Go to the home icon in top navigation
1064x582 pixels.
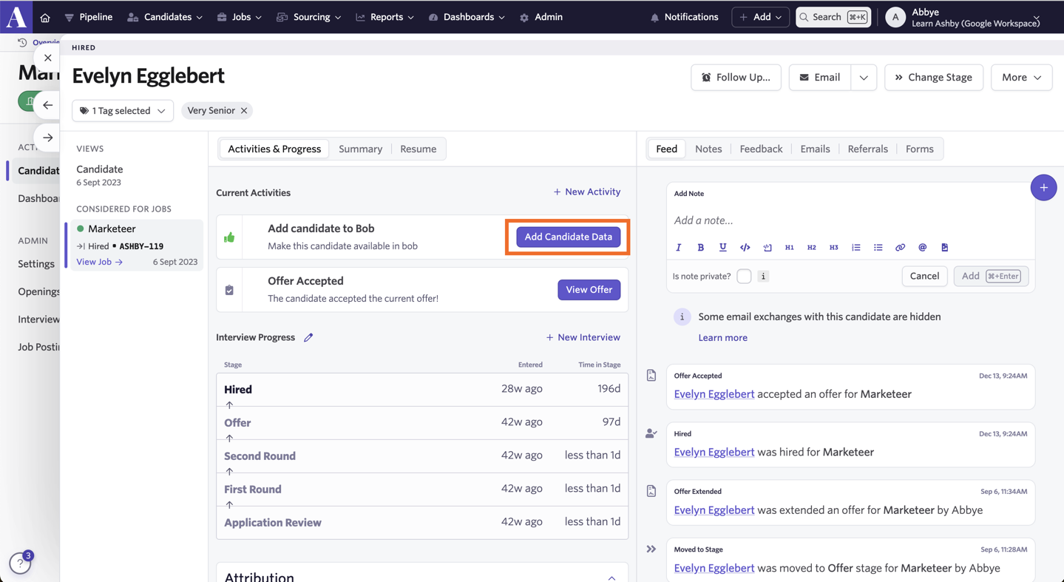[x=45, y=17]
